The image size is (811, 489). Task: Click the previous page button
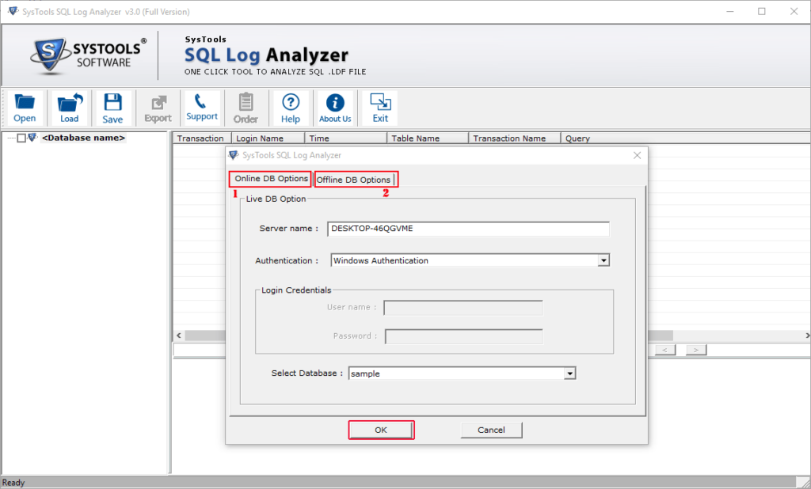tap(665, 350)
